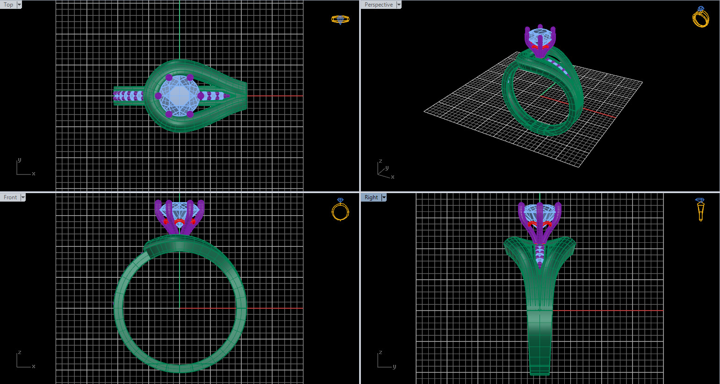Open the Right viewport title dropdown arrow
Screen dimensions: 720x384
pyautogui.click(x=384, y=197)
